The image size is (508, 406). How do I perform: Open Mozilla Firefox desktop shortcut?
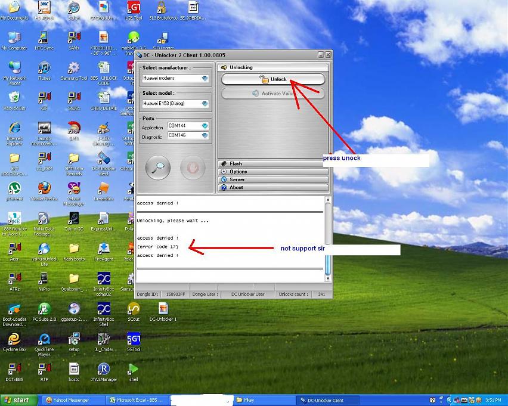[x=44, y=190]
